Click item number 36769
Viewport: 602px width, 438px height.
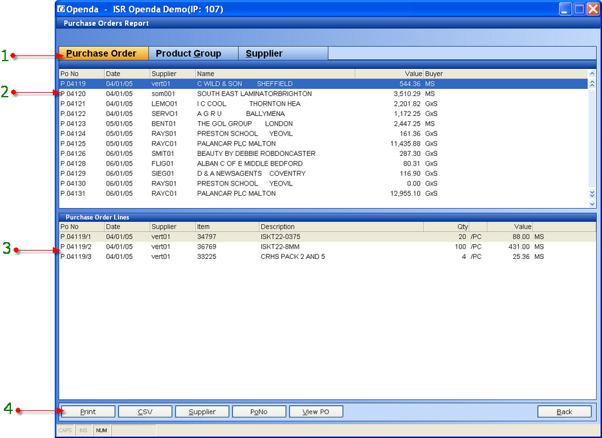coord(207,247)
